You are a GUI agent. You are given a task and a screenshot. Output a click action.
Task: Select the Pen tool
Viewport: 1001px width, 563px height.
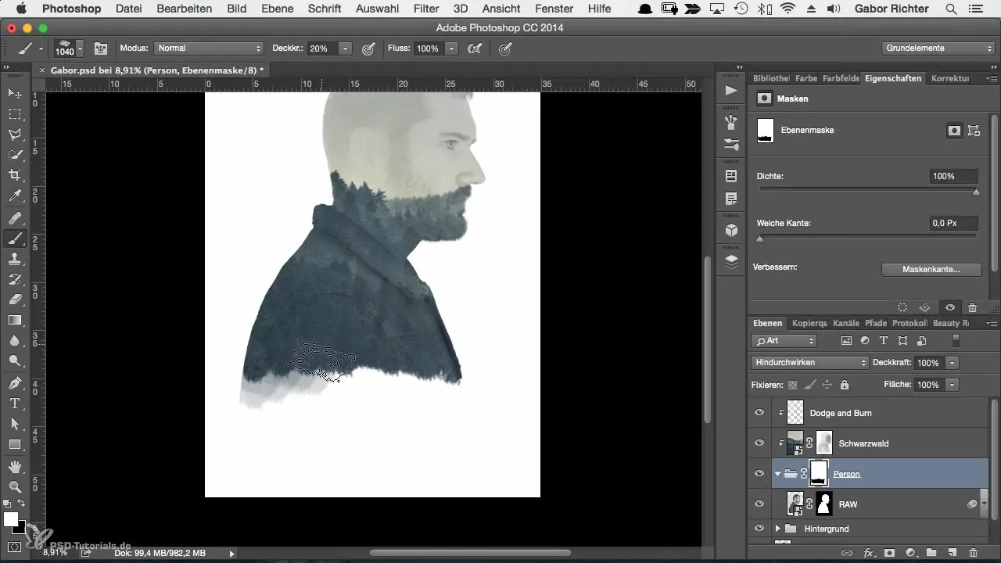point(14,383)
